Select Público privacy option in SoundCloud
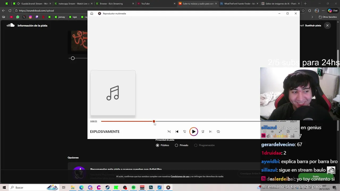Image resolution: width=340 pixels, height=191 pixels. click(x=163, y=145)
